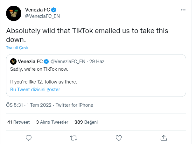This screenshot has height=144, width=196.
Task: Open the quoted tweet's 29 Haz date
Action: [x=98, y=61]
